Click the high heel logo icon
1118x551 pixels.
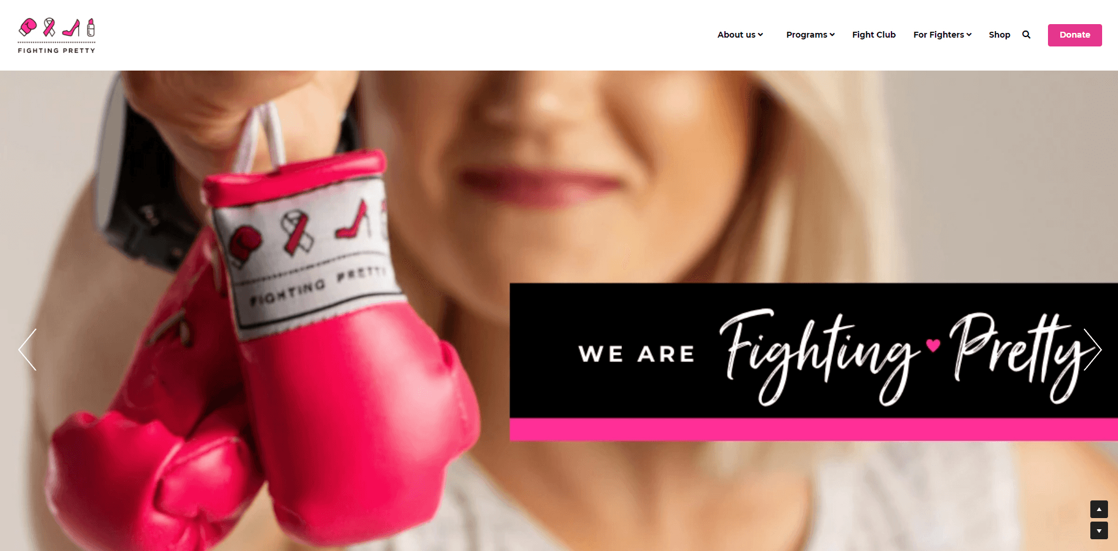[71, 28]
